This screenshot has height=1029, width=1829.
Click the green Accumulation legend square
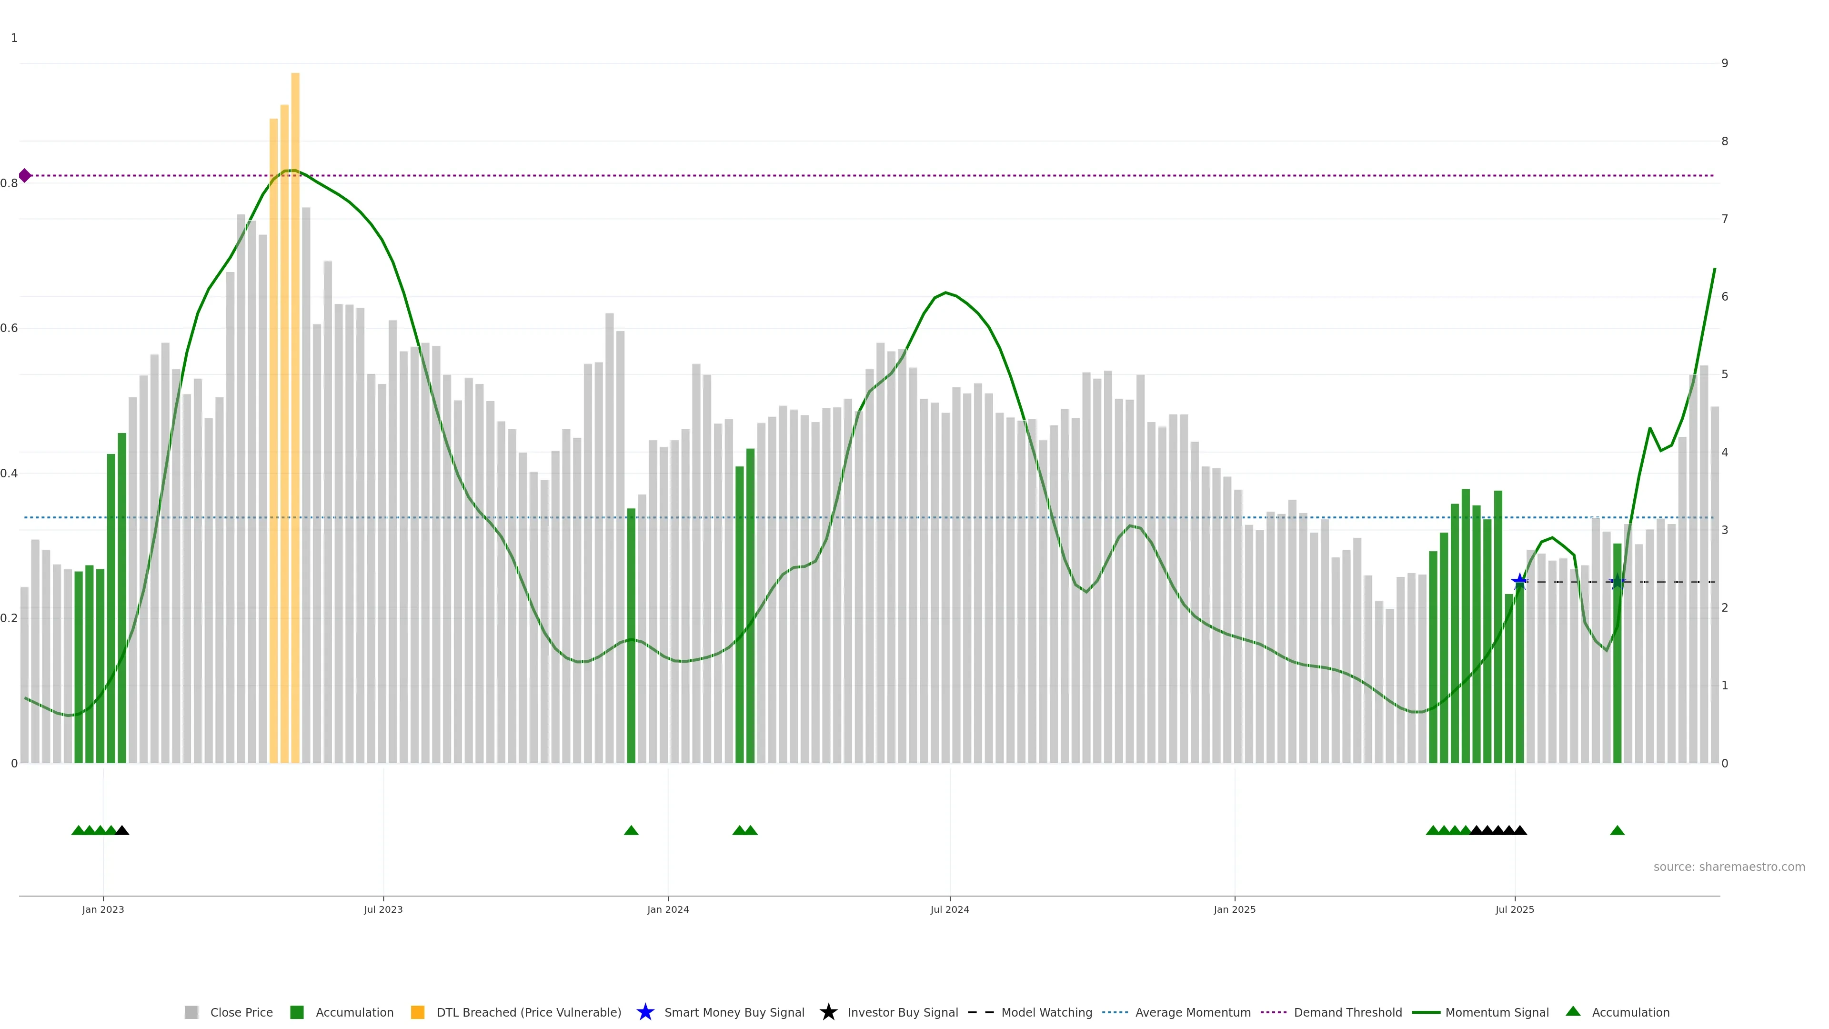pyautogui.click(x=297, y=1013)
